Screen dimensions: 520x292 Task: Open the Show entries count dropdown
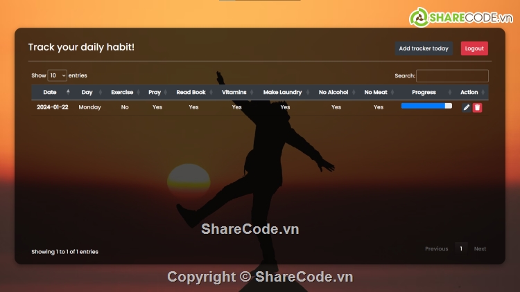(57, 75)
